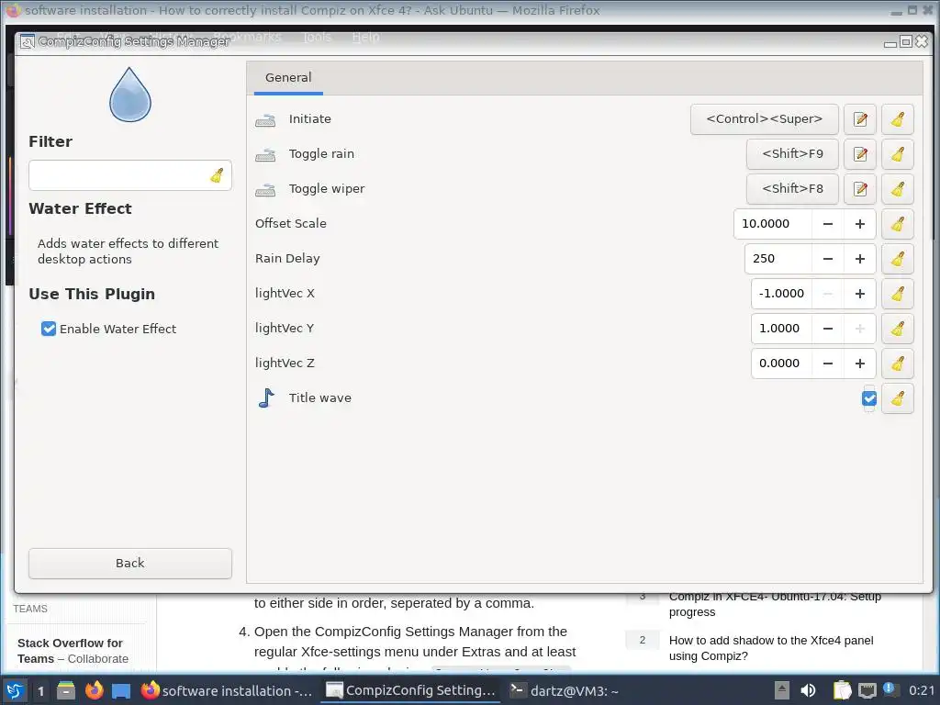Open the applications menu in taskbar
The image size is (940, 705).
click(x=15, y=690)
